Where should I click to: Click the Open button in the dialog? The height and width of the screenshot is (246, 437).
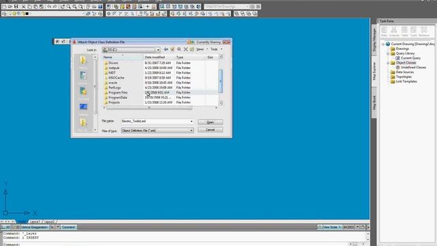210,122
